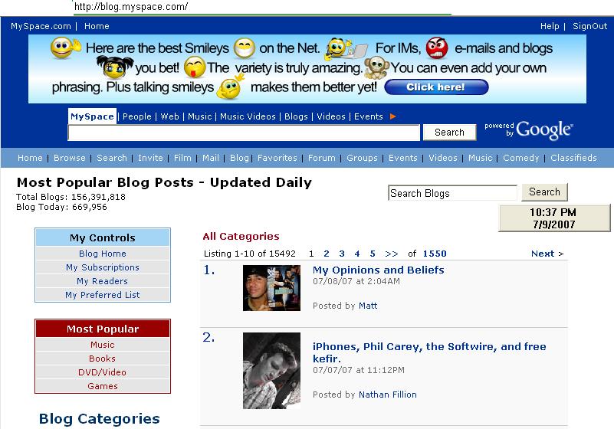Open Most Popular Games category
This screenshot has height=429, width=614.
[103, 385]
